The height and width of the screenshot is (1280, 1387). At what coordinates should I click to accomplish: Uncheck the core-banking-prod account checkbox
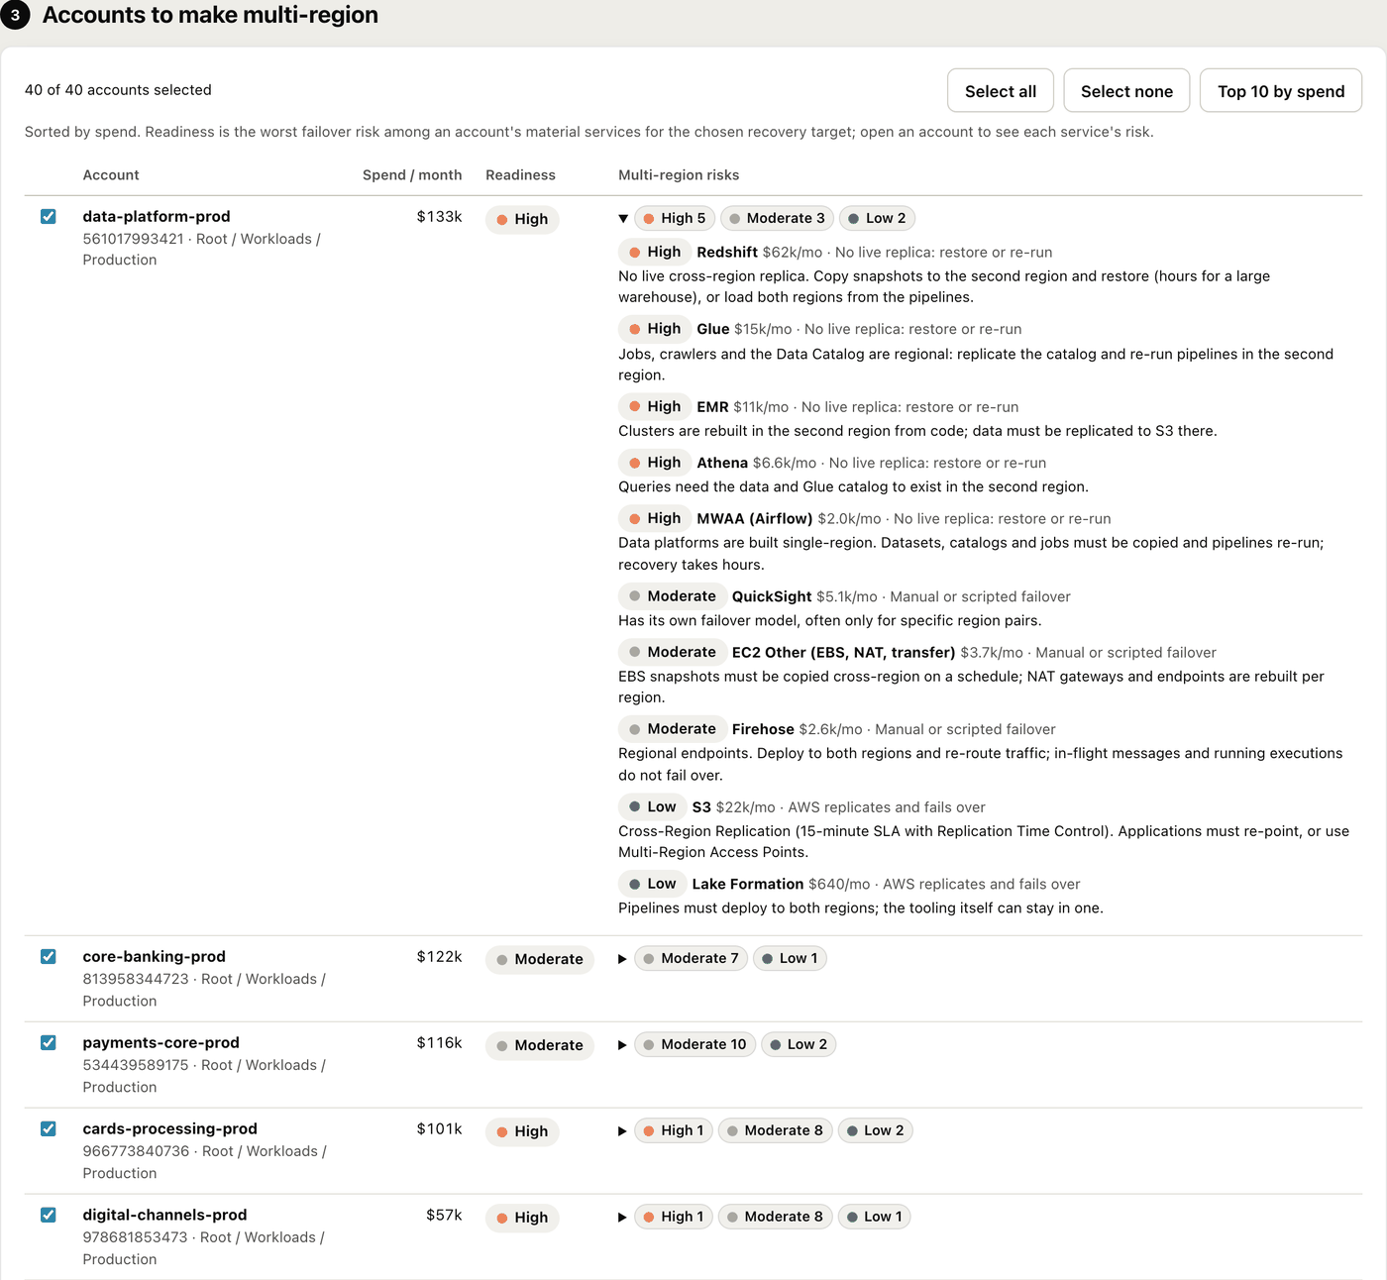[x=48, y=956]
